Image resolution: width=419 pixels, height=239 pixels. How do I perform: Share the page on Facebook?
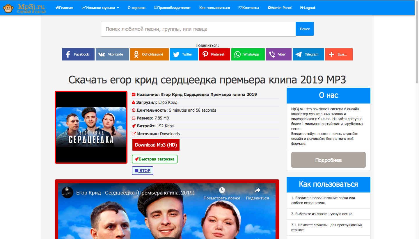click(78, 54)
